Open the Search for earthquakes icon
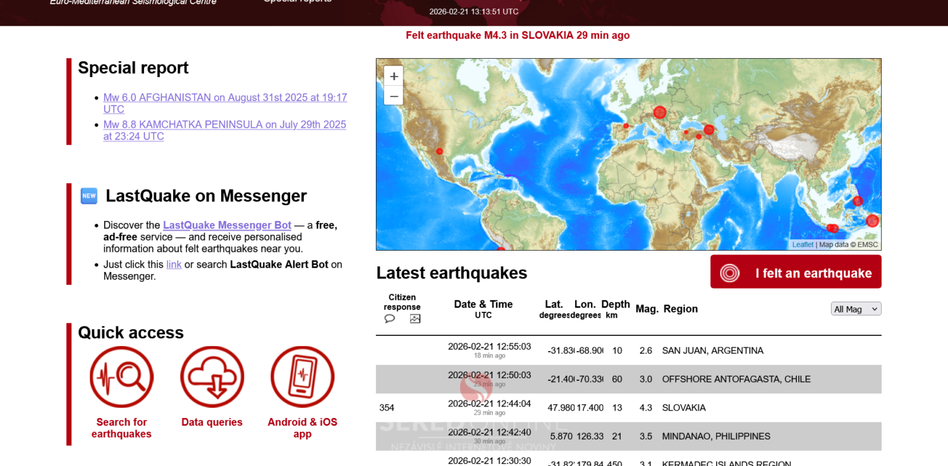The image size is (948, 466). point(121,377)
